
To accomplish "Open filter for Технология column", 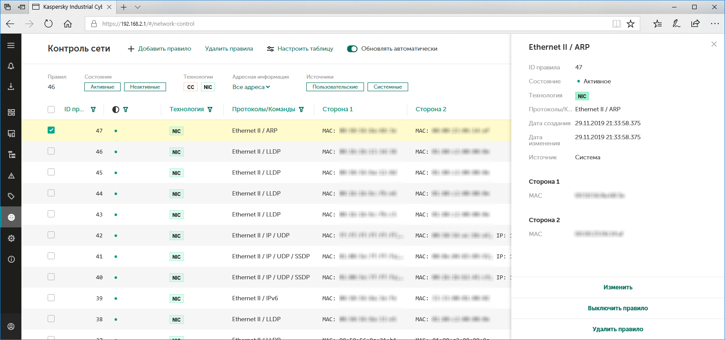I will [x=210, y=110].
